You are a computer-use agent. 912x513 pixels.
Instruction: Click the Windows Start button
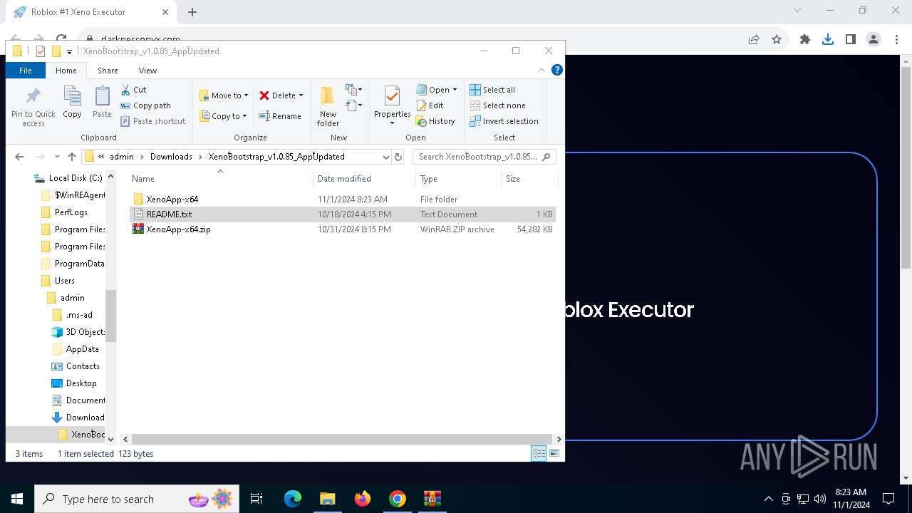click(17, 499)
